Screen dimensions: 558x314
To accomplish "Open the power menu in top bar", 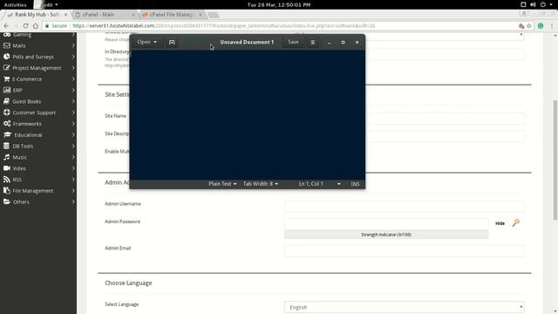I will click(x=543, y=4).
